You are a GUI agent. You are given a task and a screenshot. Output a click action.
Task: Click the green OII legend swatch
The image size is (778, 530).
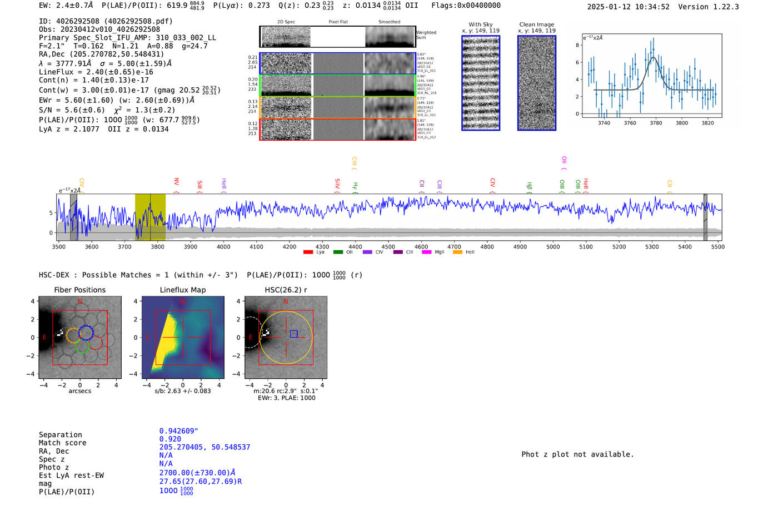[338, 252]
